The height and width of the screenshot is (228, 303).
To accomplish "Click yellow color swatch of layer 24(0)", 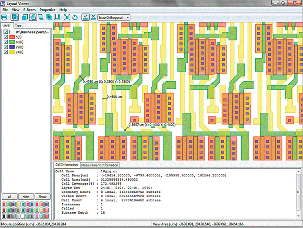I will pyautogui.click(x=12, y=52).
